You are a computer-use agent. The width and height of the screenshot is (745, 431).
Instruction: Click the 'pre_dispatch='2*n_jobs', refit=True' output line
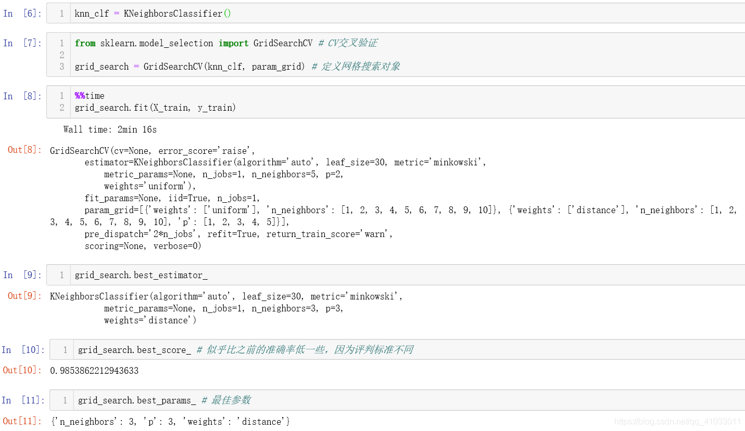[x=239, y=234]
